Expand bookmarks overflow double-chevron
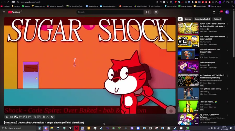235x131 pixels. (233, 6)
